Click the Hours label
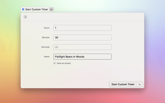Viewport: 165px width, 103px height. [x=47, y=28]
